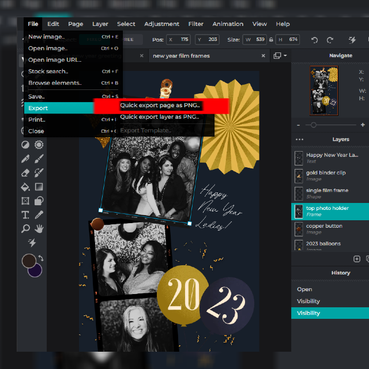Screen dimensions: 369x369
Task: Swap foreground and background colors
Action: click(x=41, y=258)
